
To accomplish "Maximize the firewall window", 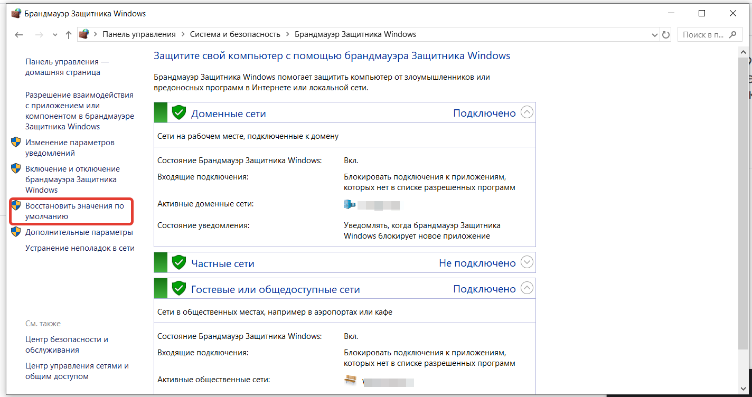I will point(701,13).
